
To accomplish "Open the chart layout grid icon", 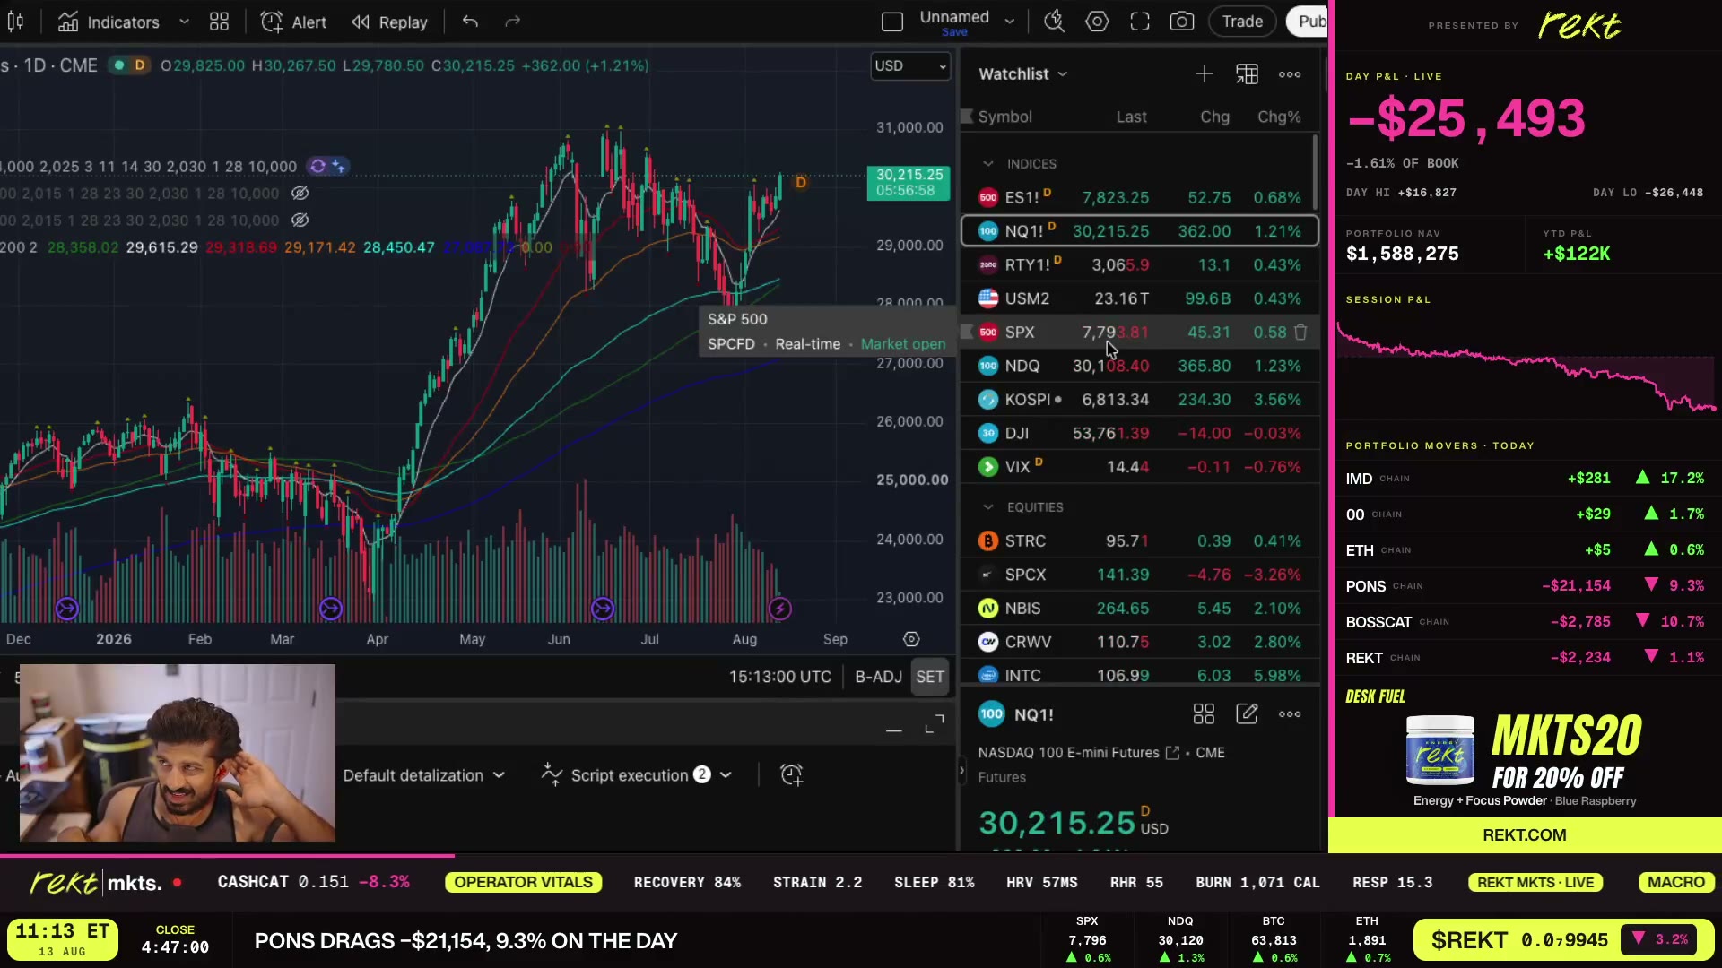I will point(219,22).
